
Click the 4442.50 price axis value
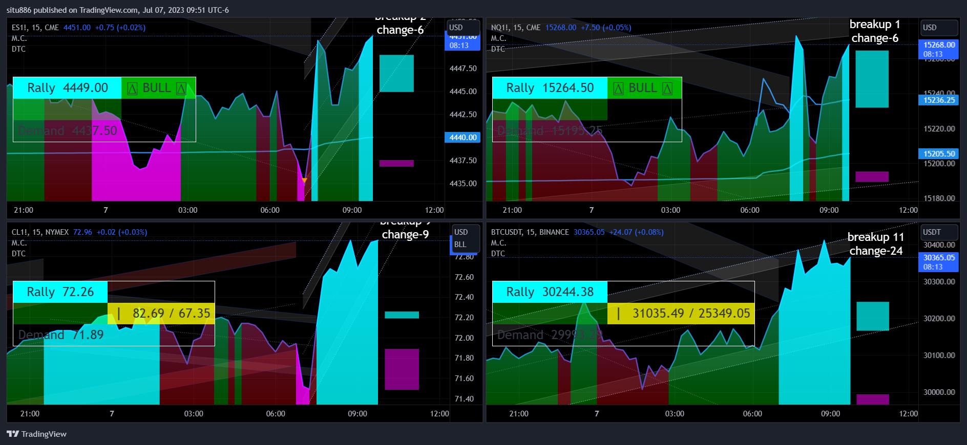463,114
